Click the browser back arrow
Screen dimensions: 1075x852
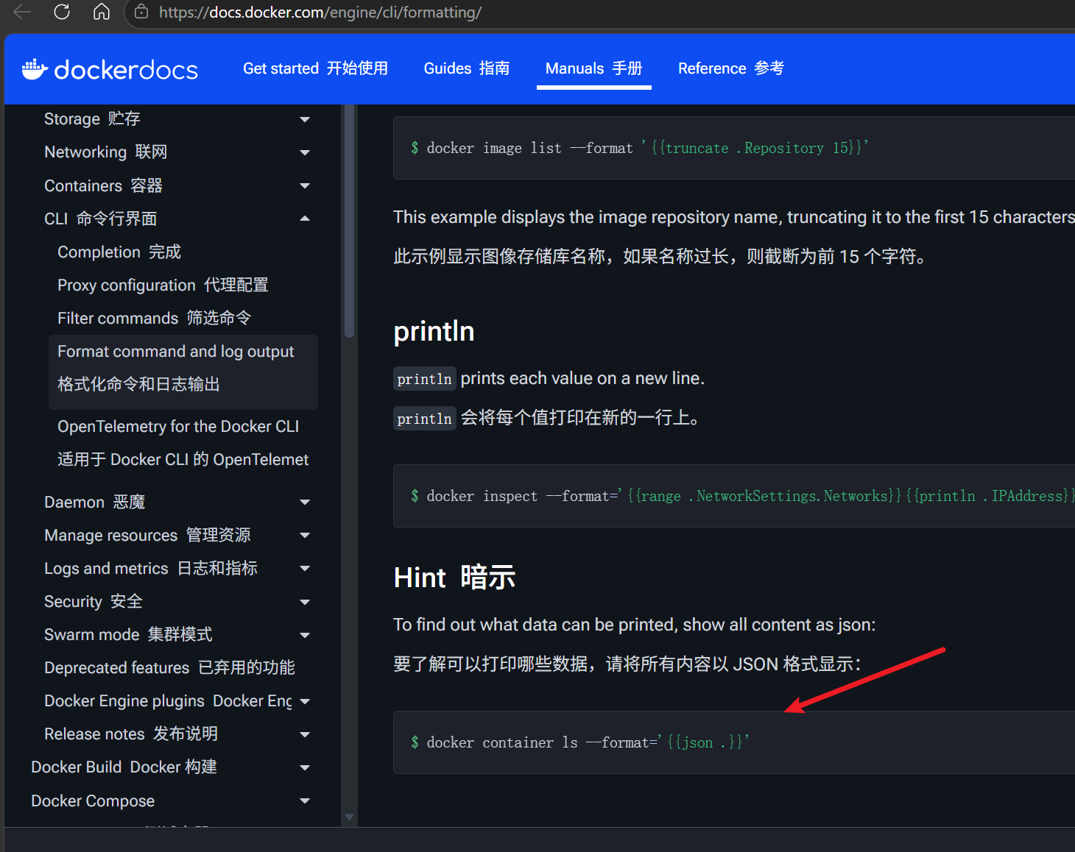[x=22, y=12]
